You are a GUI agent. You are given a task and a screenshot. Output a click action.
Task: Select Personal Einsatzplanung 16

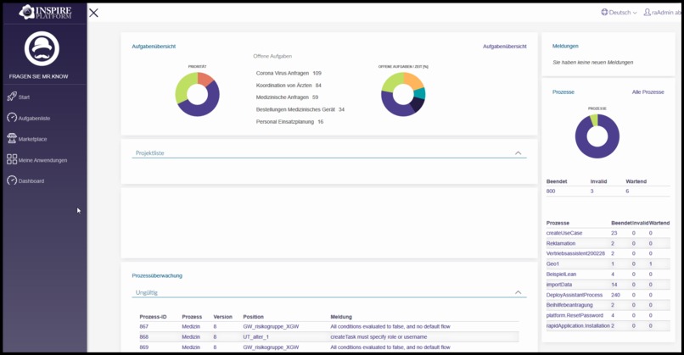pyautogui.click(x=289, y=121)
